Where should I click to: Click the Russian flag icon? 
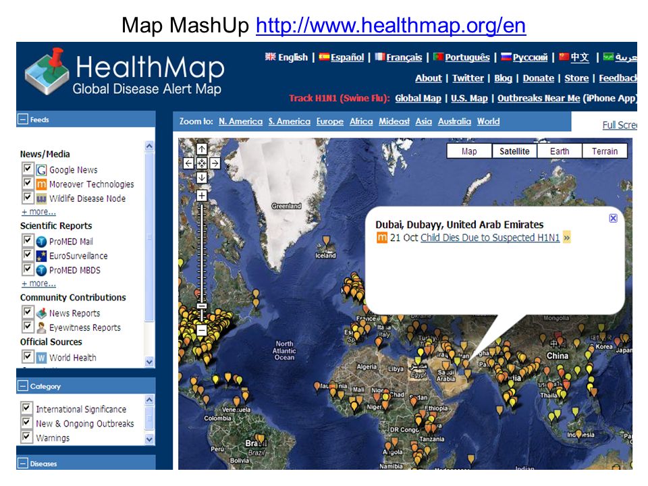click(x=506, y=57)
